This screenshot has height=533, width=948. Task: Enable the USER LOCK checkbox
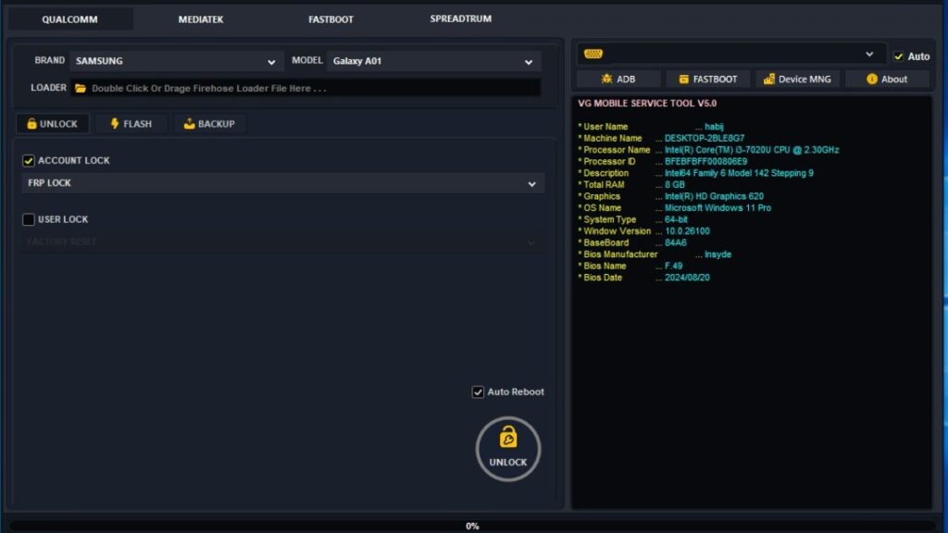coord(29,219)
